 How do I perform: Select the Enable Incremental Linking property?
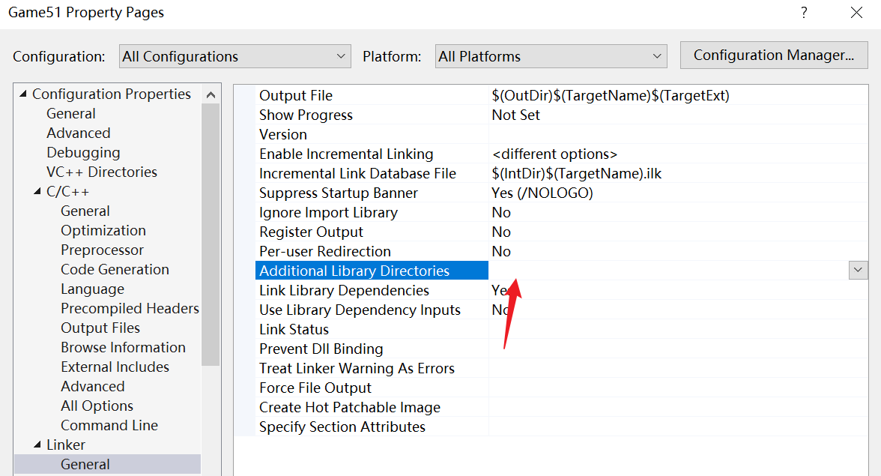click(346, 154)
